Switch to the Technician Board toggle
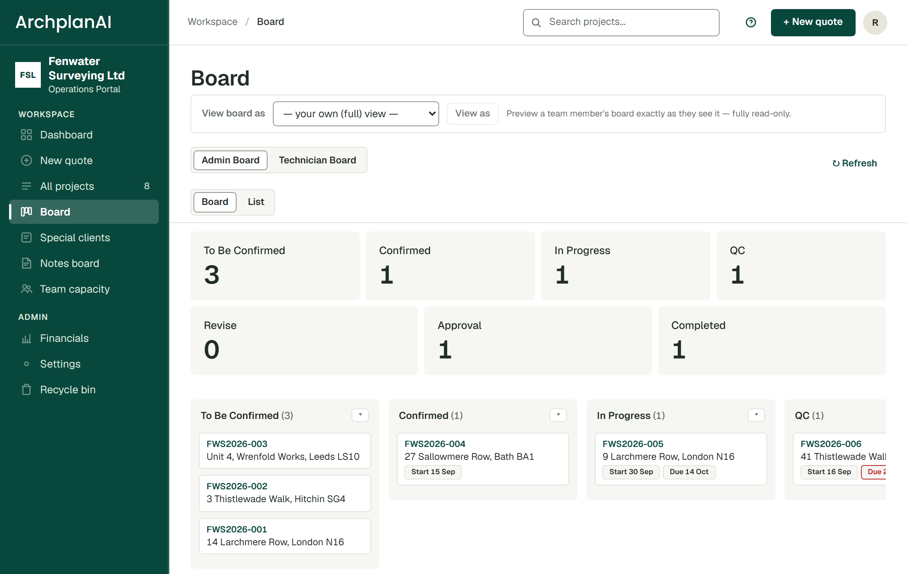This screenshot has height=574, width=907. pyautogui.click(x=317, y=160)
